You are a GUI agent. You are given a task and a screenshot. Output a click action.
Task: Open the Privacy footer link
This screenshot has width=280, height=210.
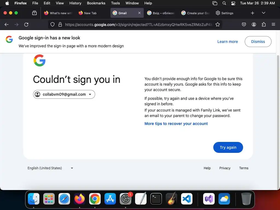click(225, 168)
